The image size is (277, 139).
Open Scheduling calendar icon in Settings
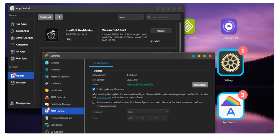coord(47,125)
